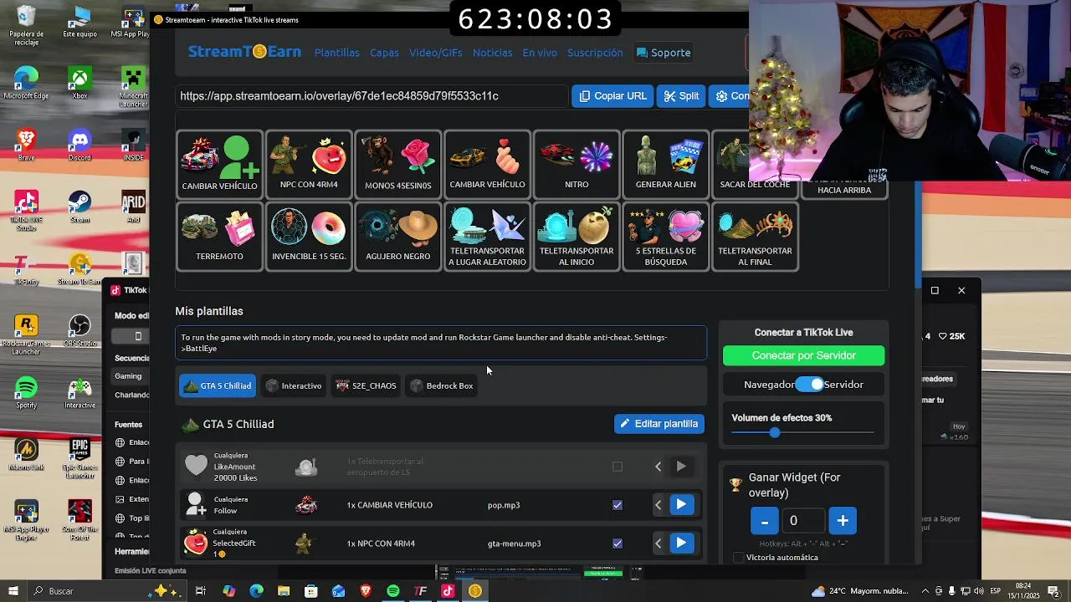1071x602 pixels.
Task: Open the Video/GIFs menu
Action: pyautogui.click(x=436, y=53)
